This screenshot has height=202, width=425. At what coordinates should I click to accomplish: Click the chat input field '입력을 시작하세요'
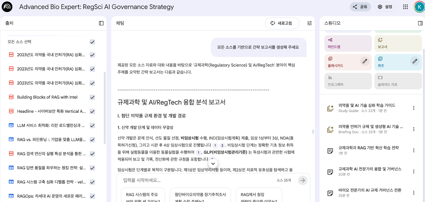click(x=164, y=180)
